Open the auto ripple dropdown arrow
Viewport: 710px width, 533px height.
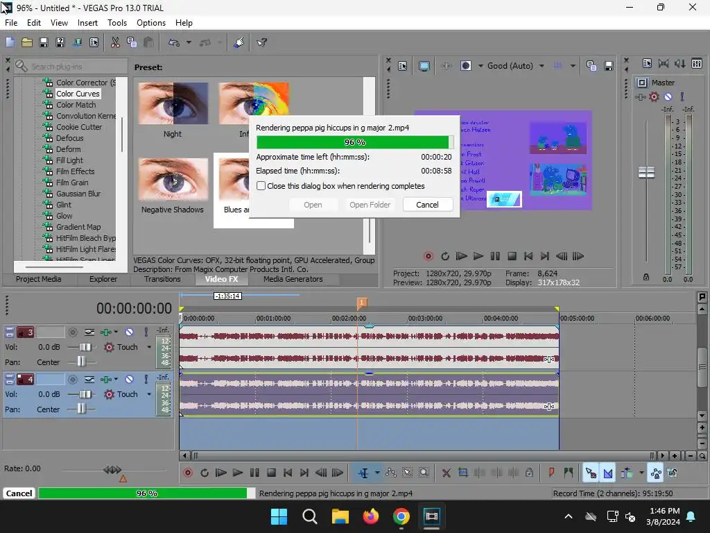click(641, 473)
